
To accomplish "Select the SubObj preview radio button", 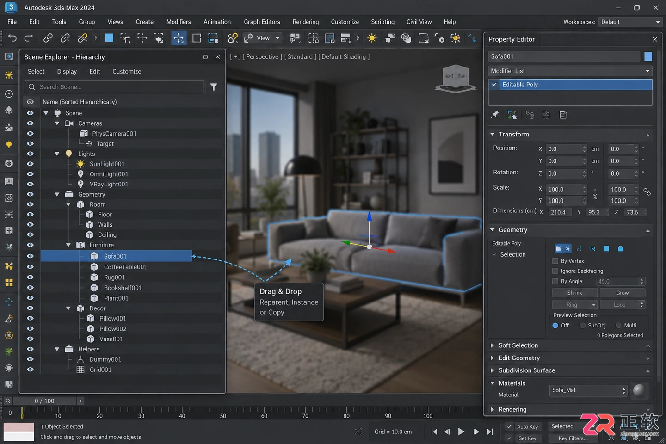I will pos(583,326).
